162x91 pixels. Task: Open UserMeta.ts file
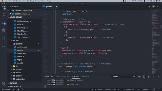coord(22,31)
